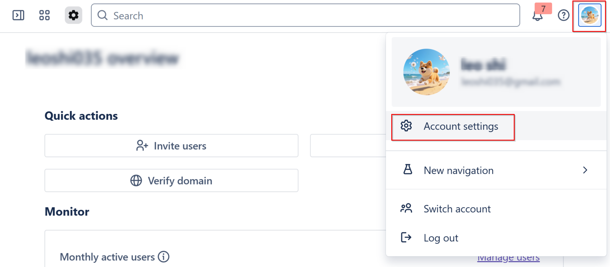The height and width of the screenshot is (267, 610).
Task: View notifications via the bell icon
Action: [538, 16]
